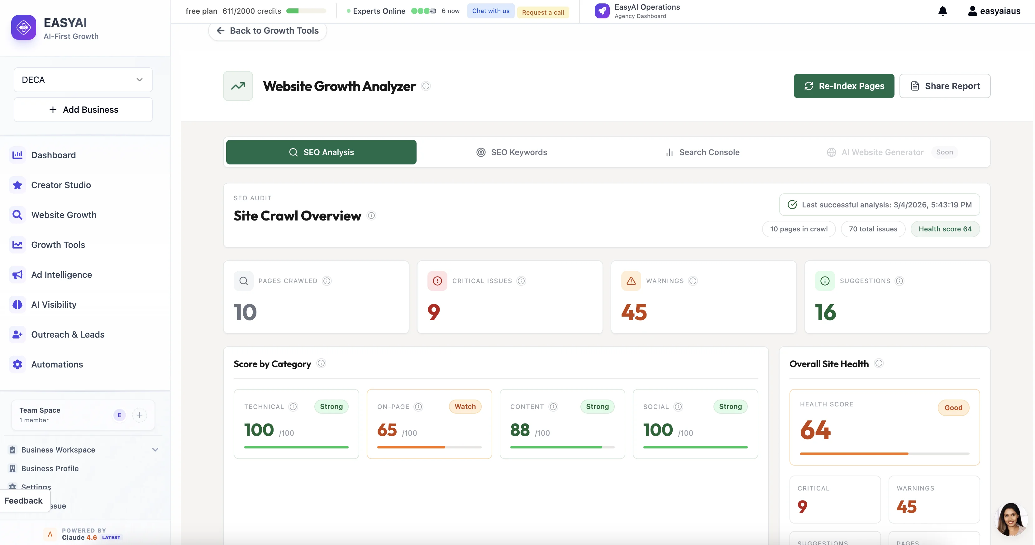The image size is (1035, 545).
Task: Open Outreach & Leads section
Action: pyautogui.click(x=68, y=334)
